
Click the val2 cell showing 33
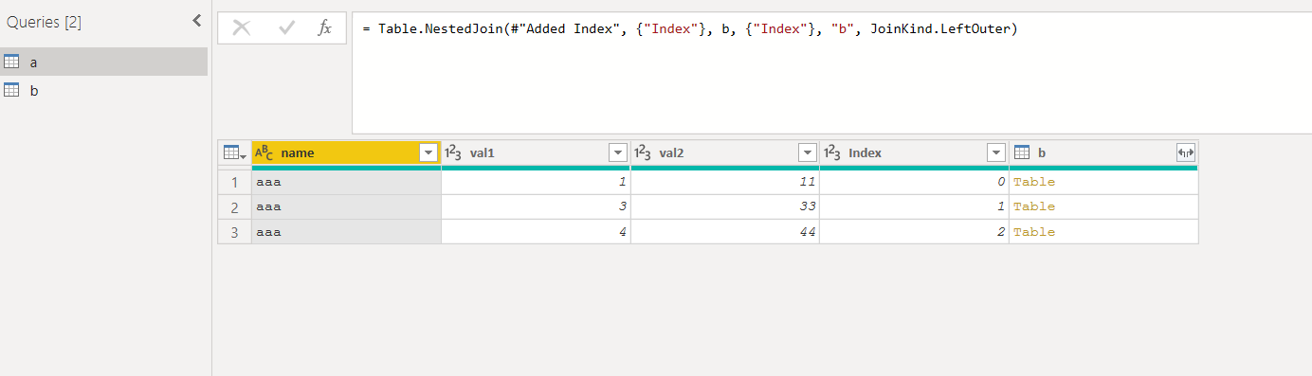pyautogui.click(x=725, y=206)
